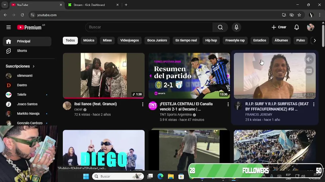
Task: Open options for ¡FESTEJA CENTRAL! video
Action: (x=228, y=104)
